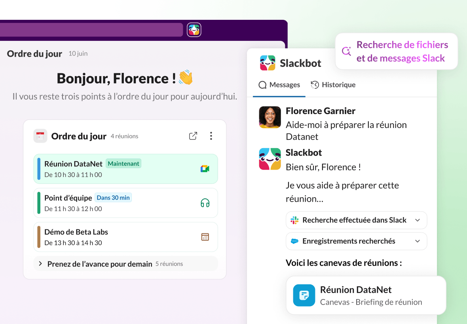Viewport: 467px width, 324px height.
Task: Switch to the Historique tab
Action: pos(333,85)
